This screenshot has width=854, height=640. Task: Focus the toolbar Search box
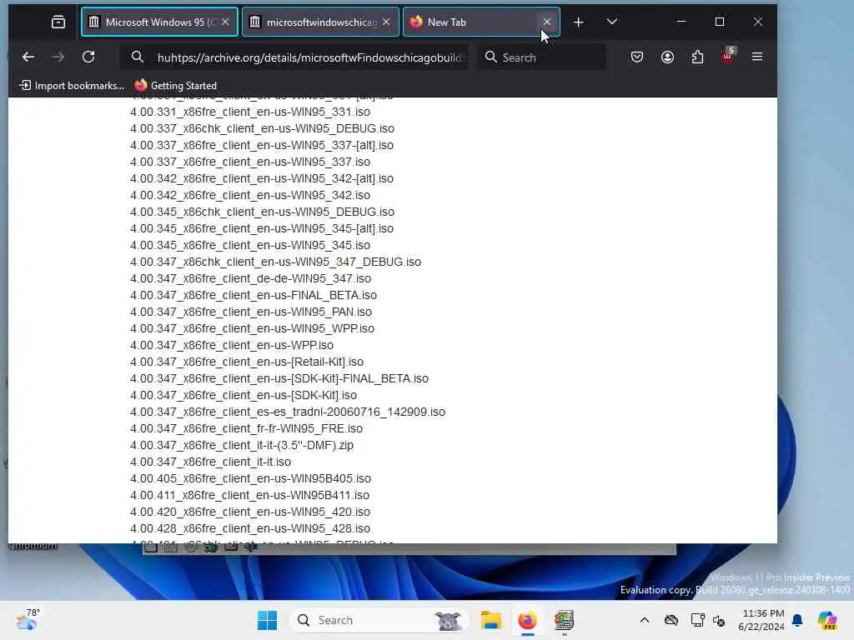541,57
